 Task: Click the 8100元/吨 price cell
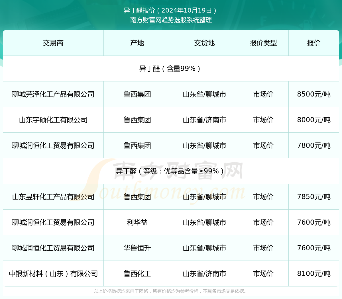pyautogui.click(x=313, y=274)
